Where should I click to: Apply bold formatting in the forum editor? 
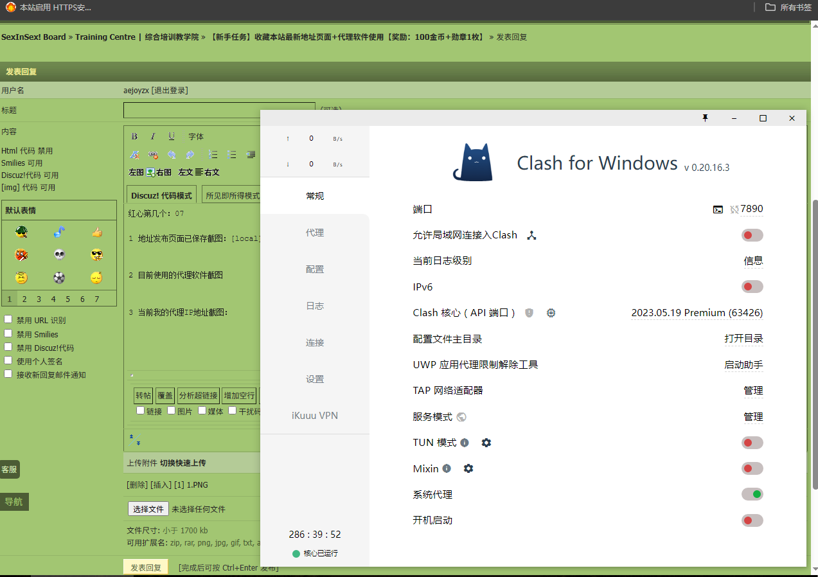[134, 136]
